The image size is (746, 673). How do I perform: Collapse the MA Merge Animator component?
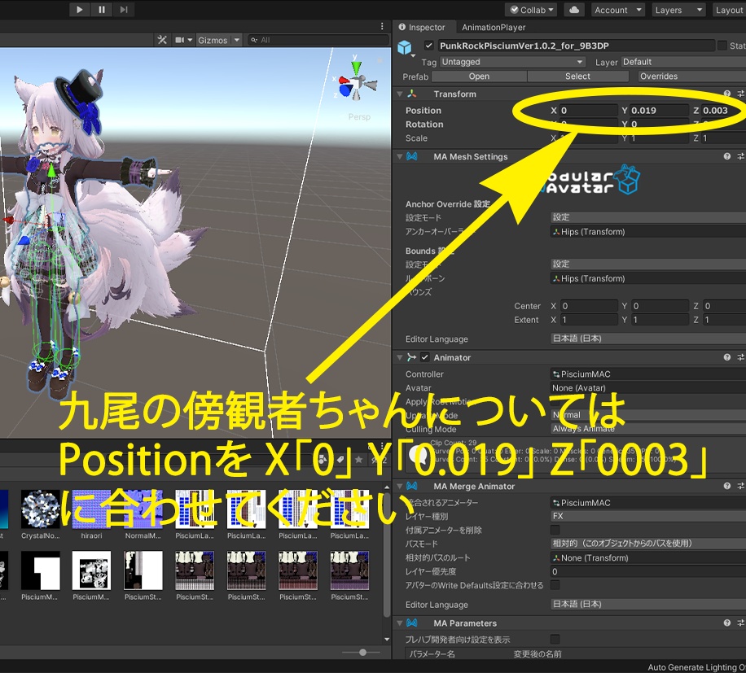coord(400,486)
